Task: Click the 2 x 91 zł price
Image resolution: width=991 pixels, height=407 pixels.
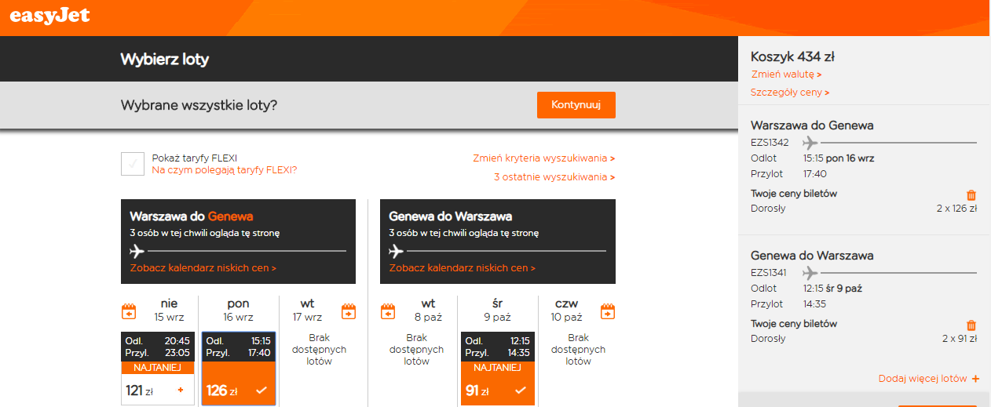Action: pyautogui.click(x=960, y=339)
